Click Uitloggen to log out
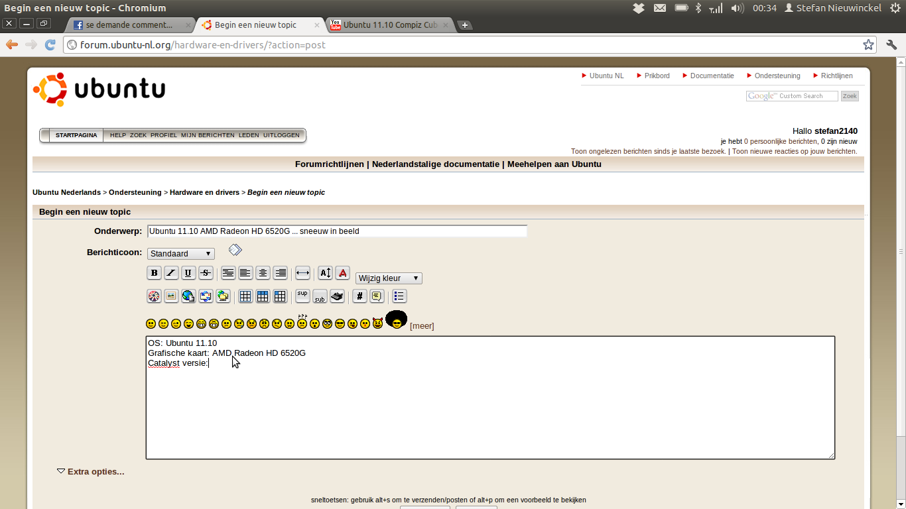This screenshot has width=906, height=509. [x=281, y=135]
